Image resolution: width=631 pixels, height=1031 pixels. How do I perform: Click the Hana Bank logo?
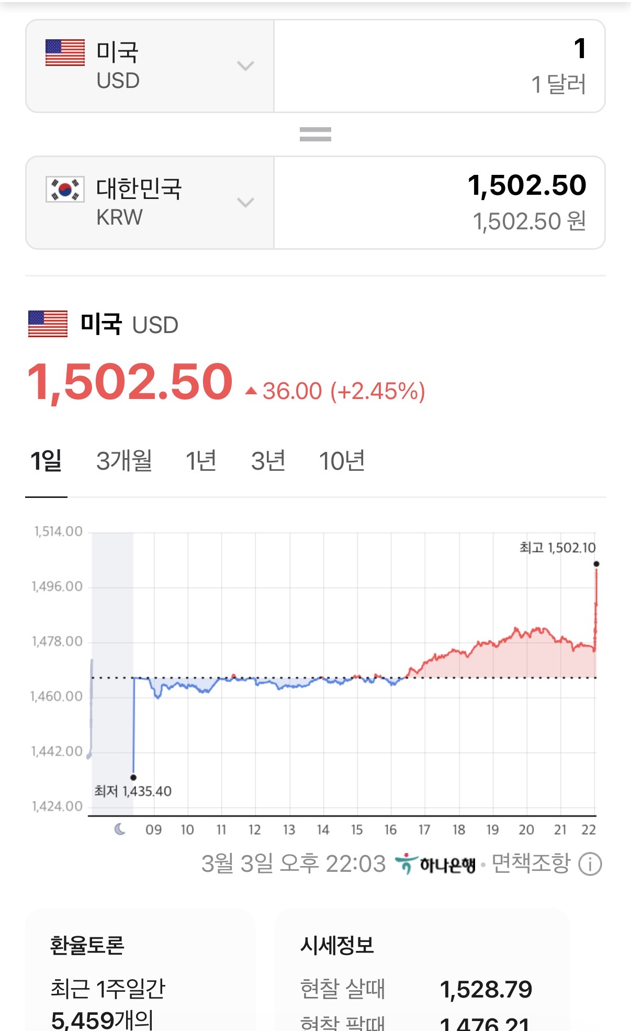tap(435, 864)
